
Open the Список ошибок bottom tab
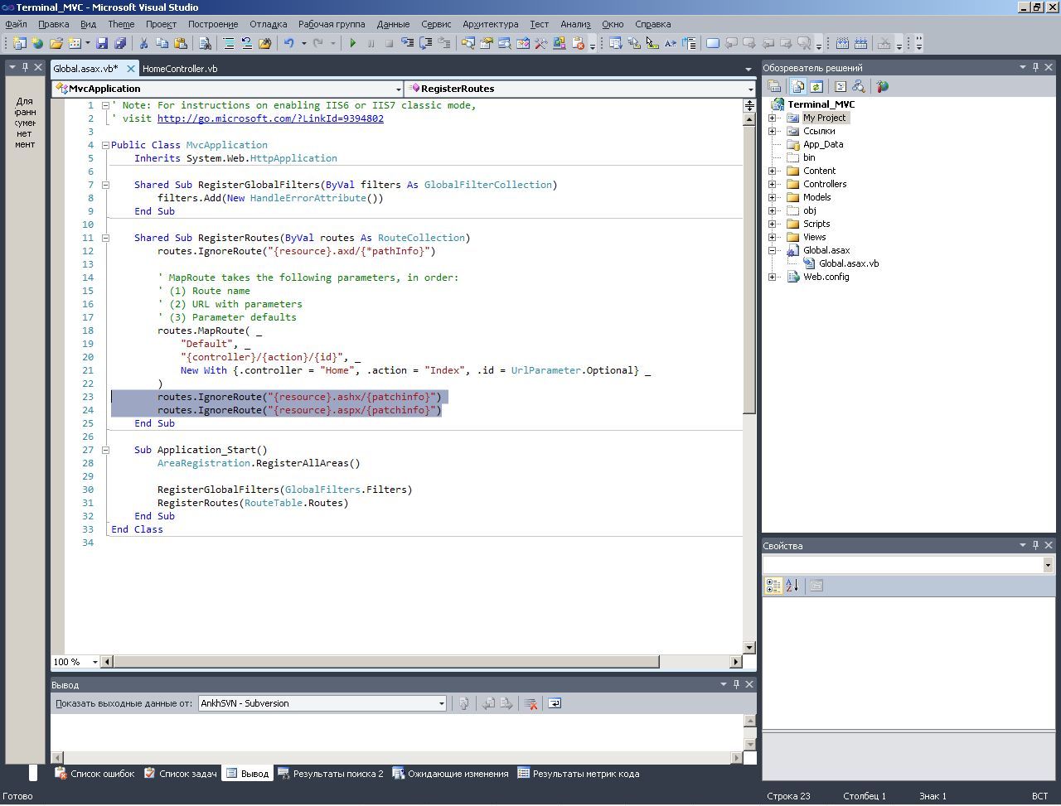pyautogui.click(x=94, y=774)
